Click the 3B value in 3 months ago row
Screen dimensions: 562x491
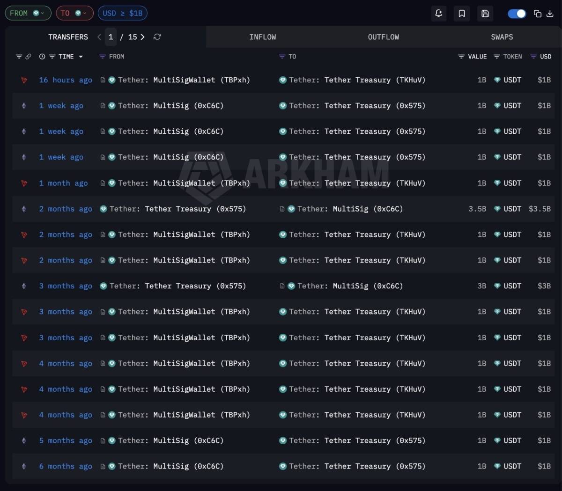point(482,286)
